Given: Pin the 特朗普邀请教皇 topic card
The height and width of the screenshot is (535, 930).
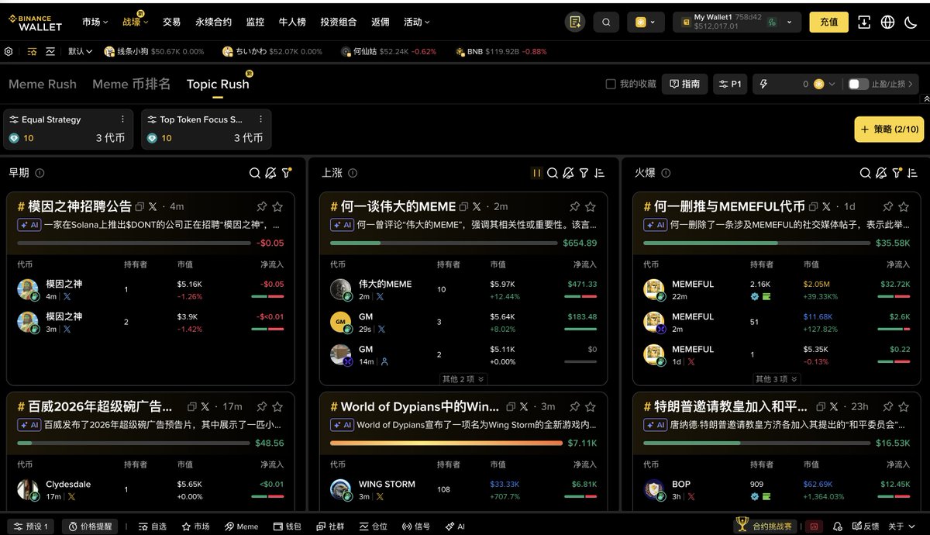Looking at the screenshot, I should coord(887,406).
